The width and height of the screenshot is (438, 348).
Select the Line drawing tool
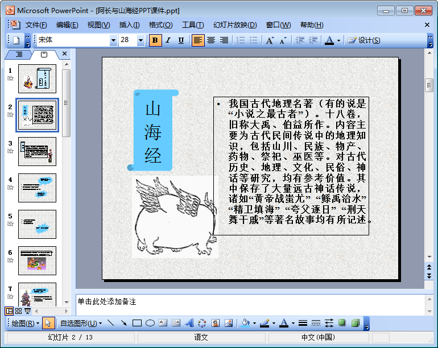(x=110, y=323)
